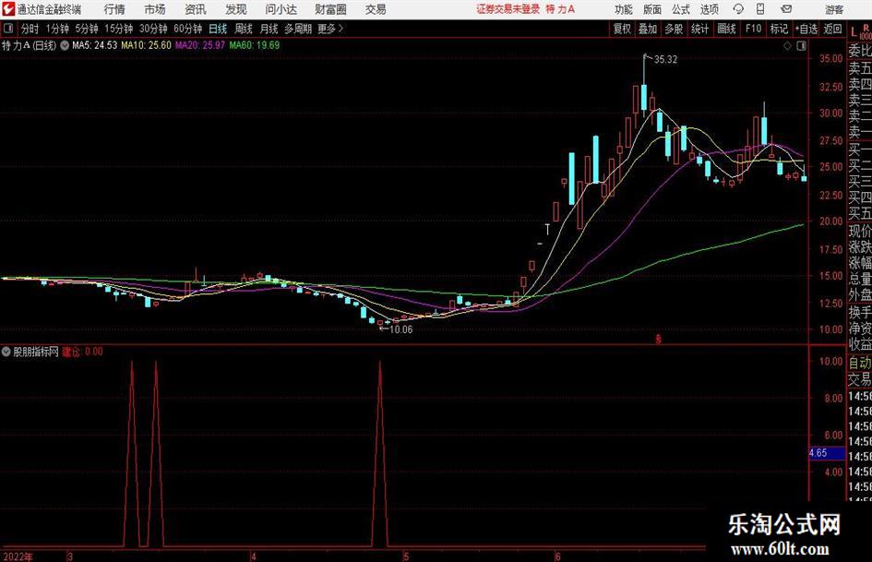
Task: Click the 通达信 red logo icon
Action: (x=8, y=9)
